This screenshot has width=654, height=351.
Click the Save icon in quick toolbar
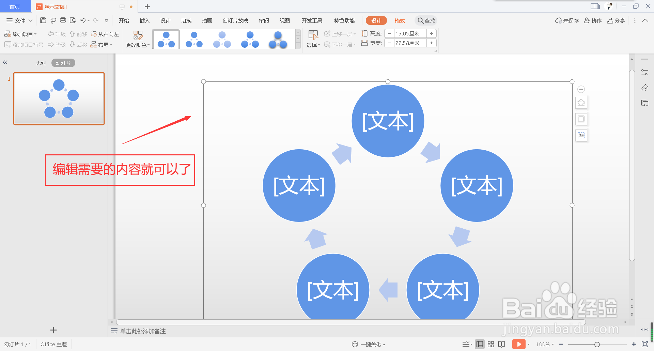tap(43, 20)
